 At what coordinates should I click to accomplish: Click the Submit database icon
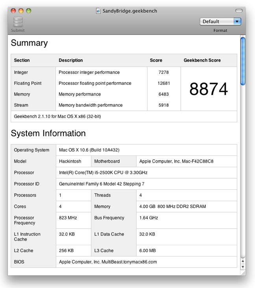click(18, 22)
